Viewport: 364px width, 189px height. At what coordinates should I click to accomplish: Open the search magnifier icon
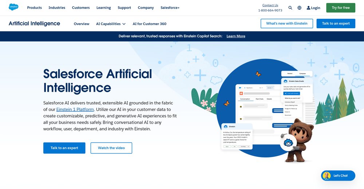click(x=290, y=8)
